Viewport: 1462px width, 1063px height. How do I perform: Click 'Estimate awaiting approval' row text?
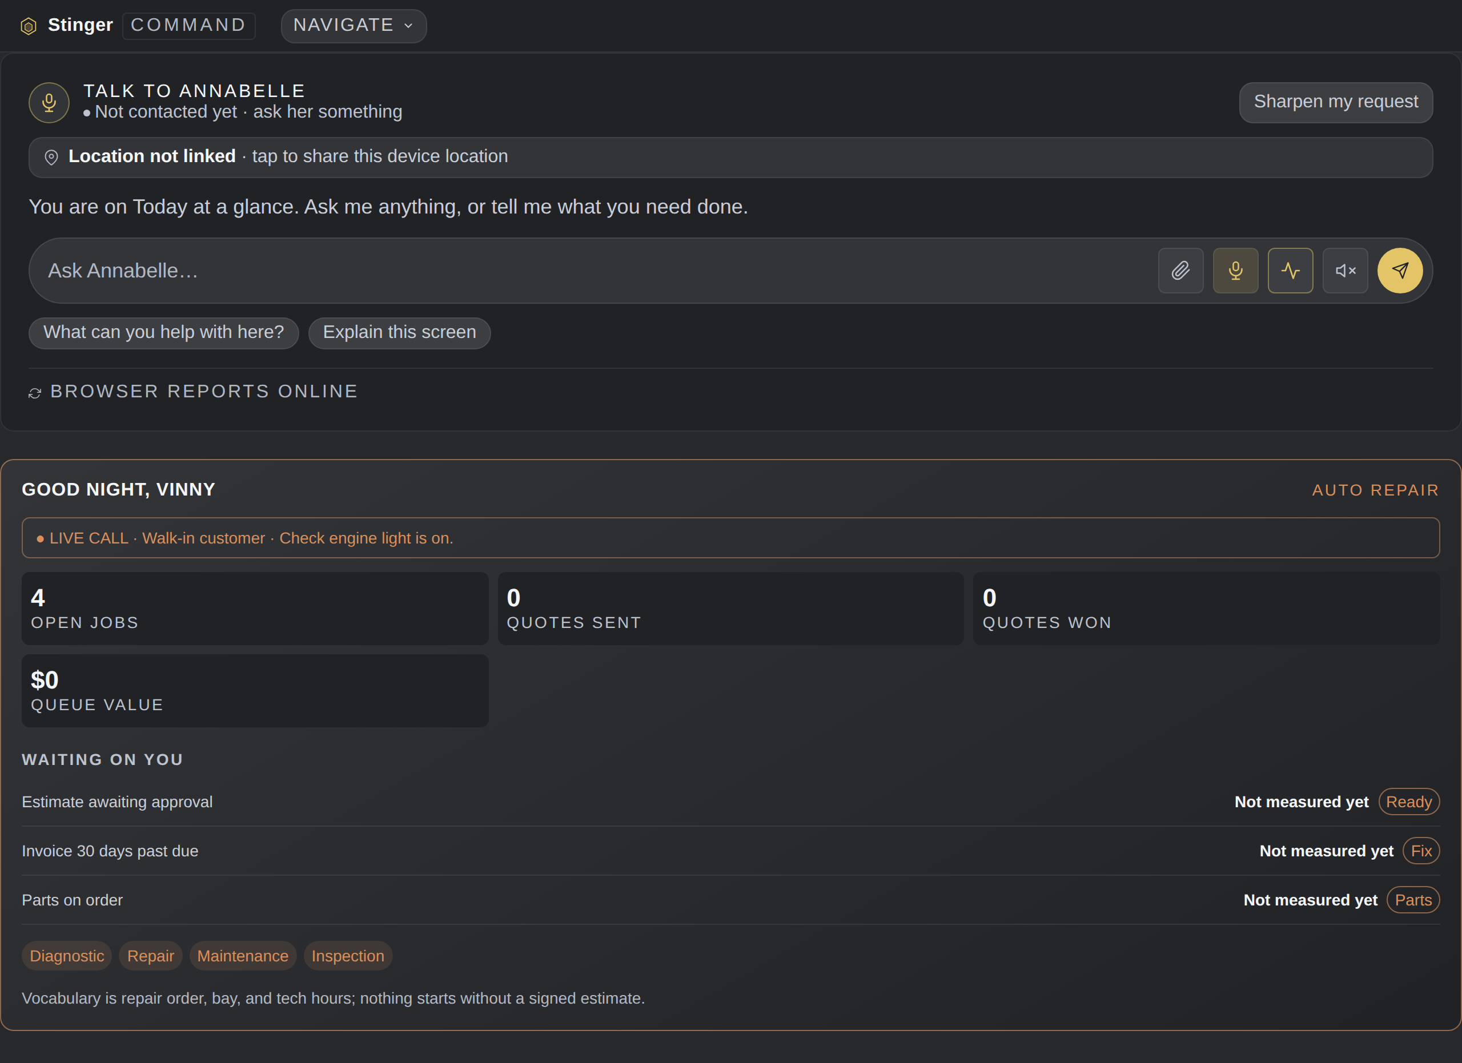pos(117,802)
